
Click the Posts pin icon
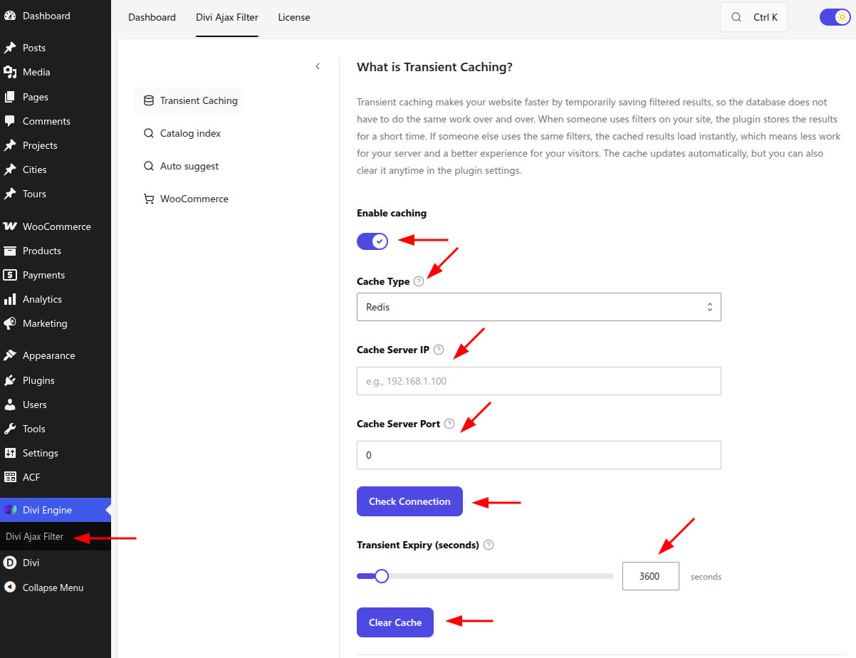pyautogui.click(x=10, y=48)
